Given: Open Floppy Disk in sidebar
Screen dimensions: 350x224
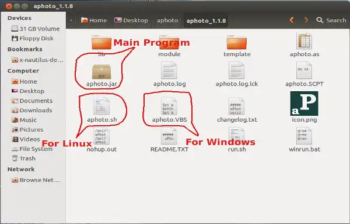Looking at the screenshot, I should tap(32, 38).
